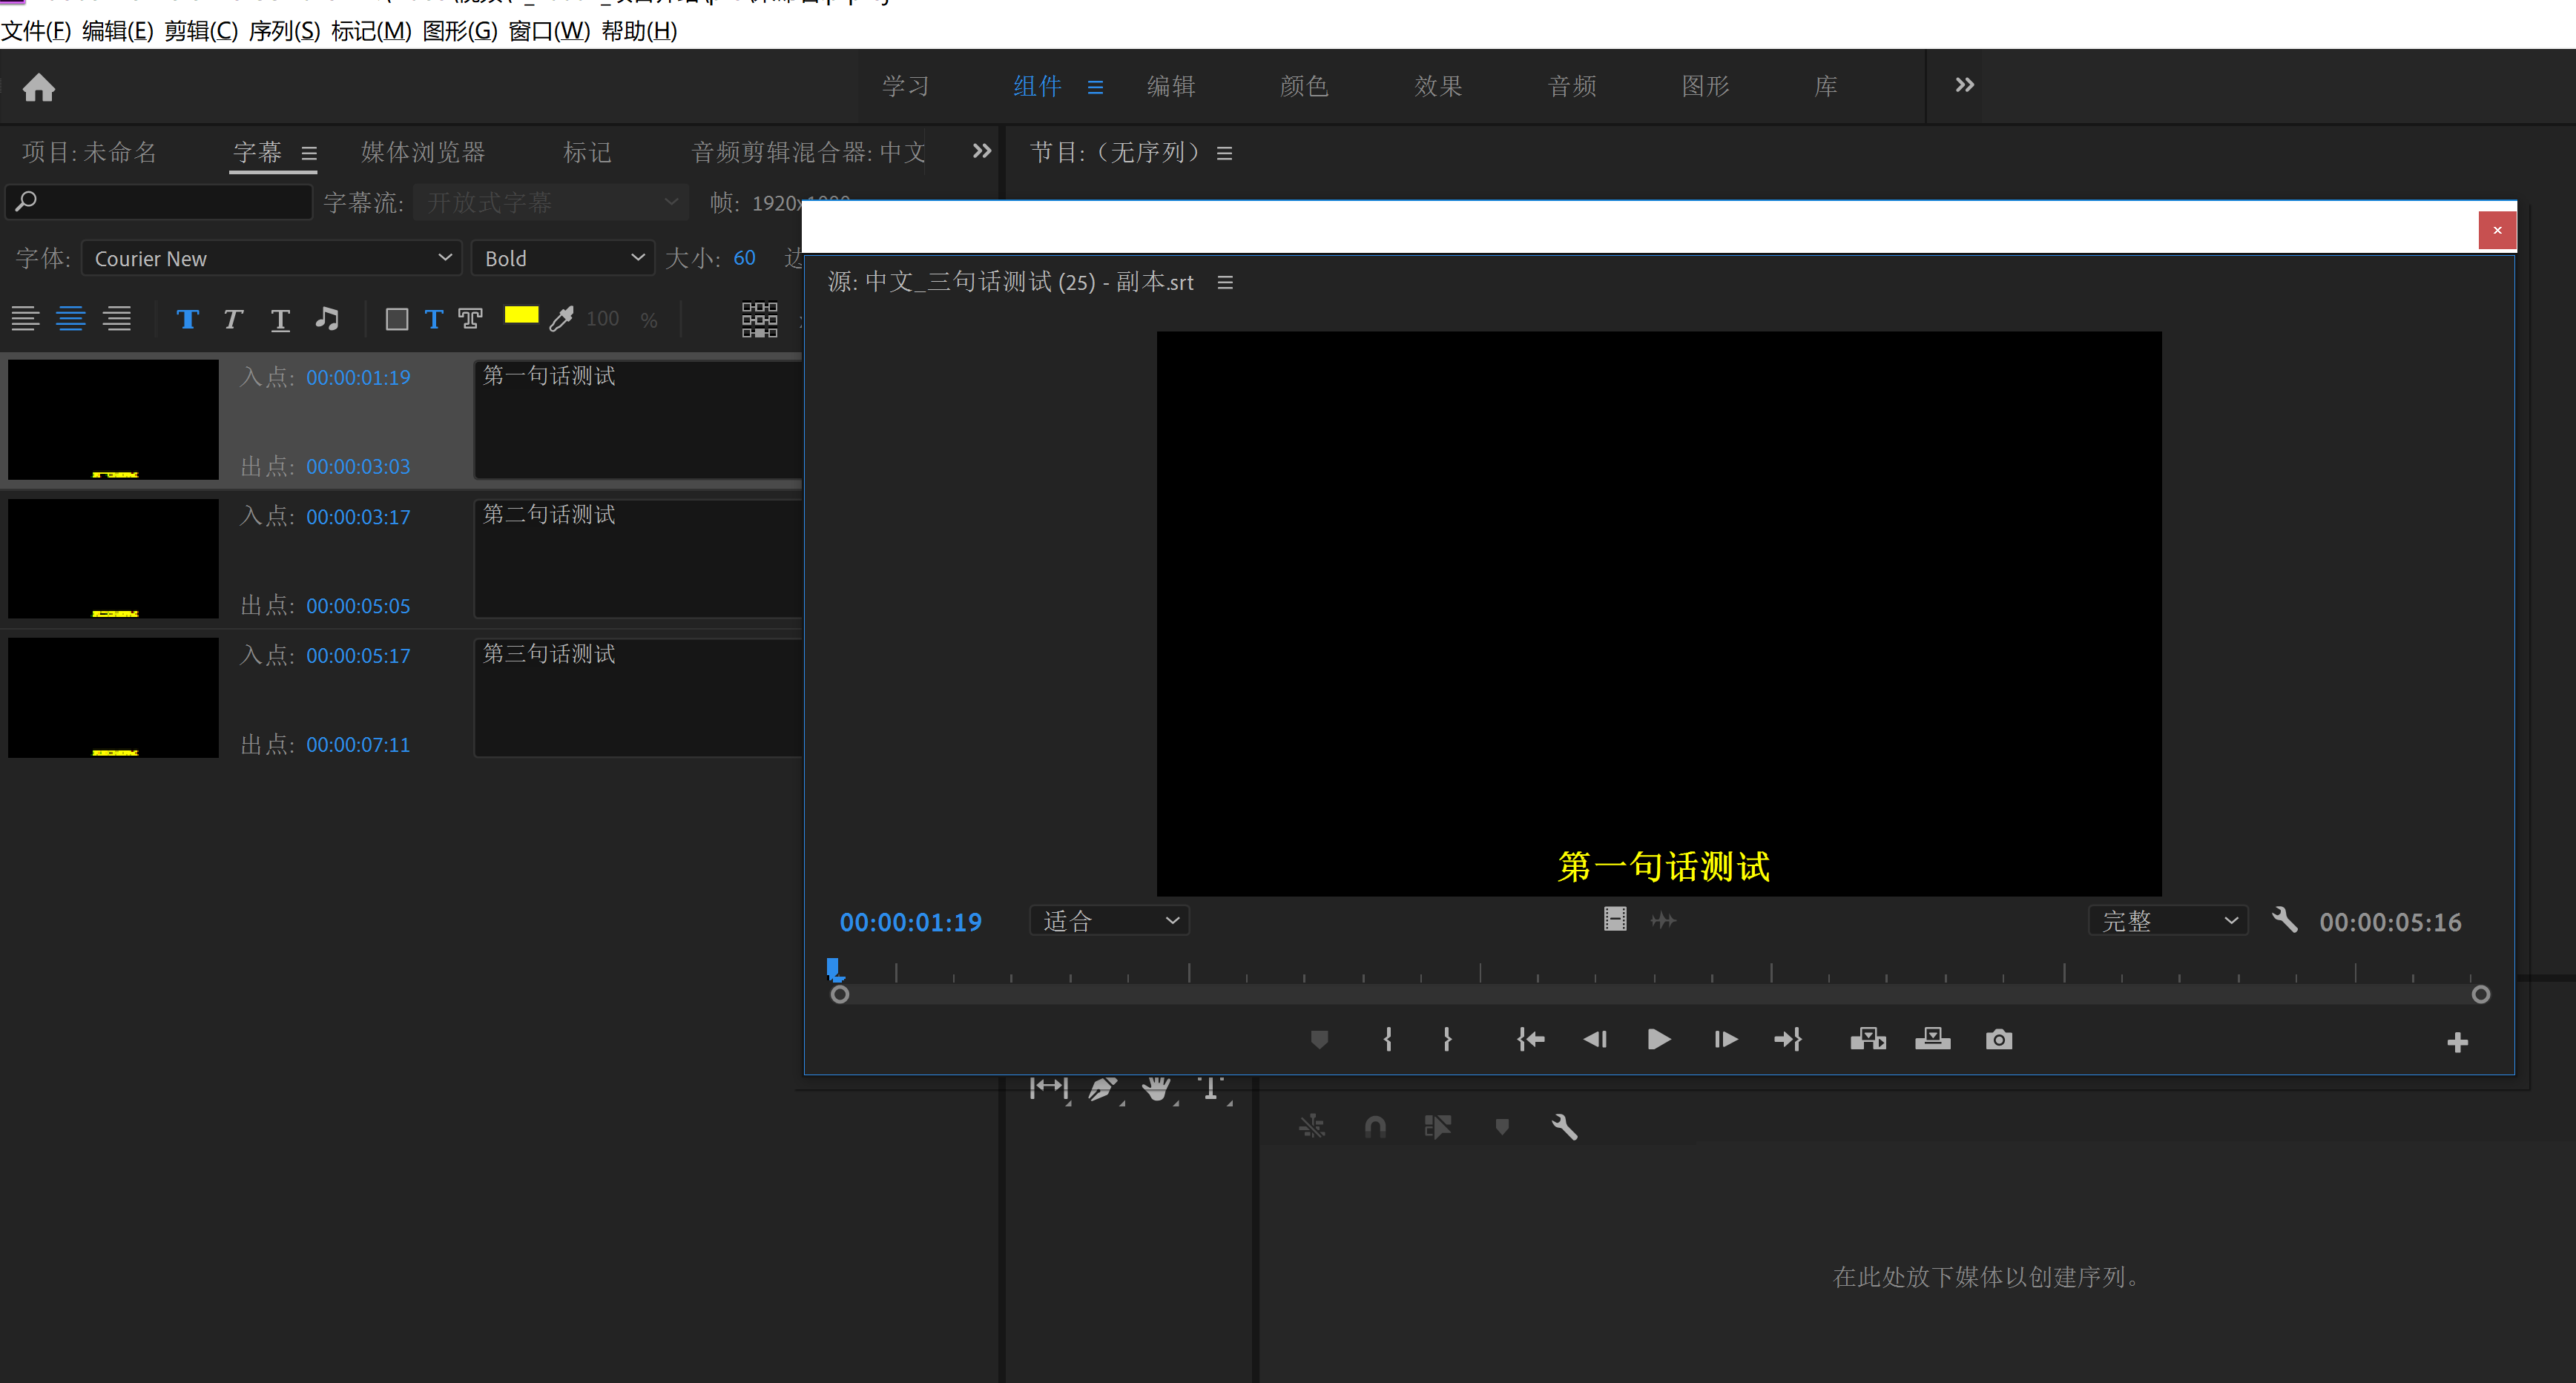2576x1383 pixels.
Task: Open File menu
Action: [x=36, y=31]
